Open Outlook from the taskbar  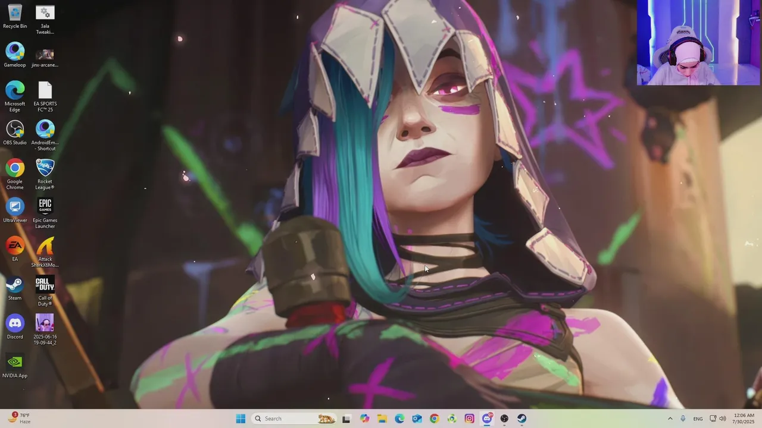(x=417, y=418)
